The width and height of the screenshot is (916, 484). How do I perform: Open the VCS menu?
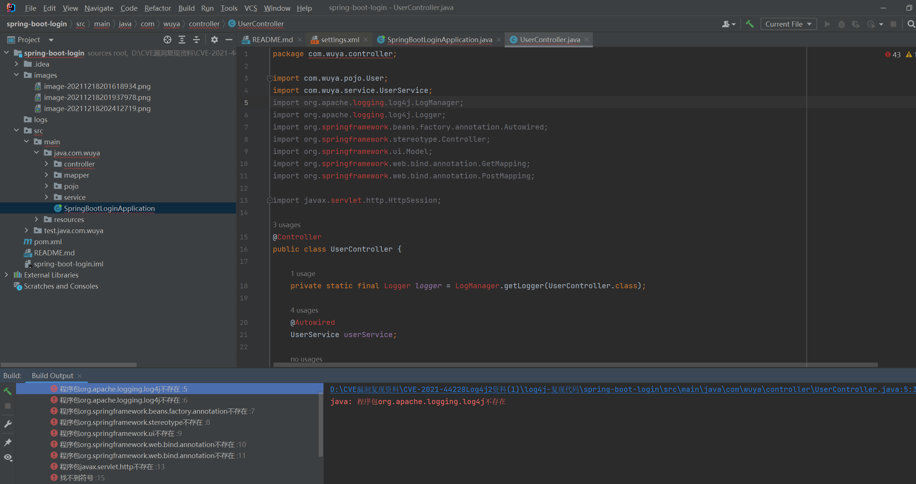[250, 8]
